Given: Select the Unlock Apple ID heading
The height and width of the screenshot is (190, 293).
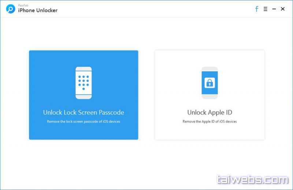Looking at the screenshot, I should 209,112.
